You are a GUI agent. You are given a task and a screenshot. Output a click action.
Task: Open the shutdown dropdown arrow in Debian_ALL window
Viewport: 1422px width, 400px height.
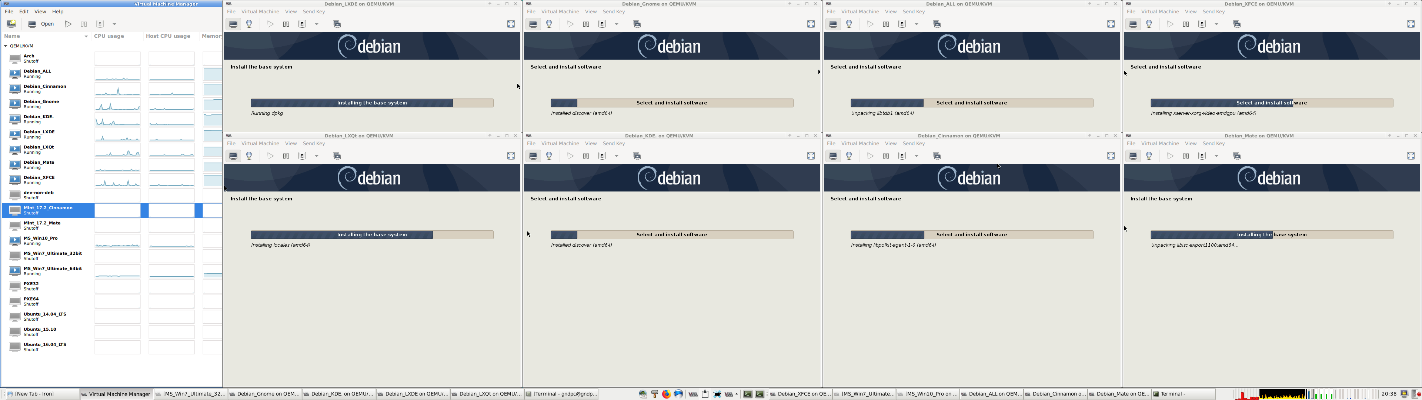(x=917, y=24)
